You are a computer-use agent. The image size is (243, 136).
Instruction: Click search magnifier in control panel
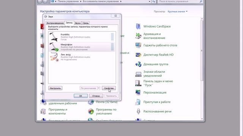point(201,2)
